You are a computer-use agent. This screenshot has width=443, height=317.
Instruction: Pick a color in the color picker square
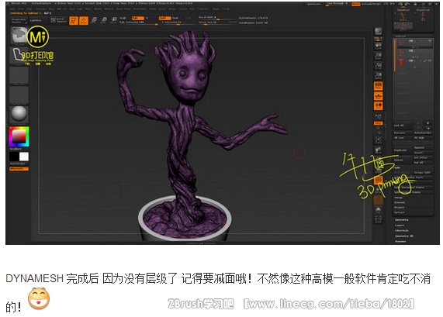point(19,136)
